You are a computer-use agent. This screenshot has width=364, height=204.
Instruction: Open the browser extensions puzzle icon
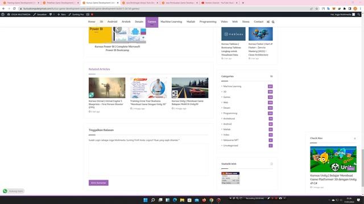(x=345, y=8)
